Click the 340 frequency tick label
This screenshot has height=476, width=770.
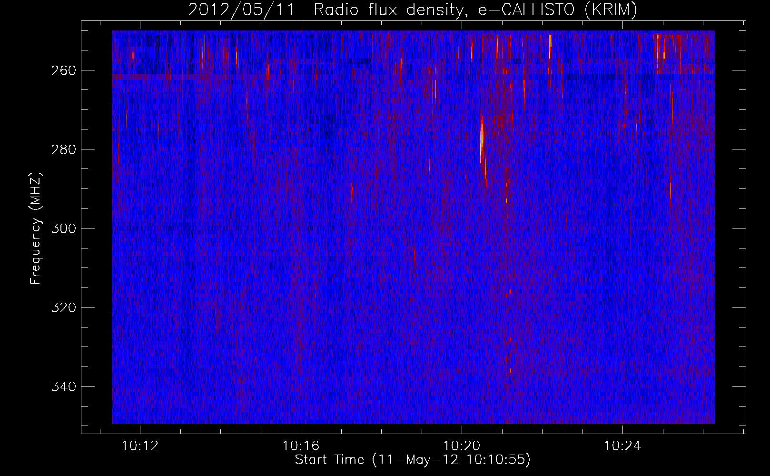tap(64, 387)
